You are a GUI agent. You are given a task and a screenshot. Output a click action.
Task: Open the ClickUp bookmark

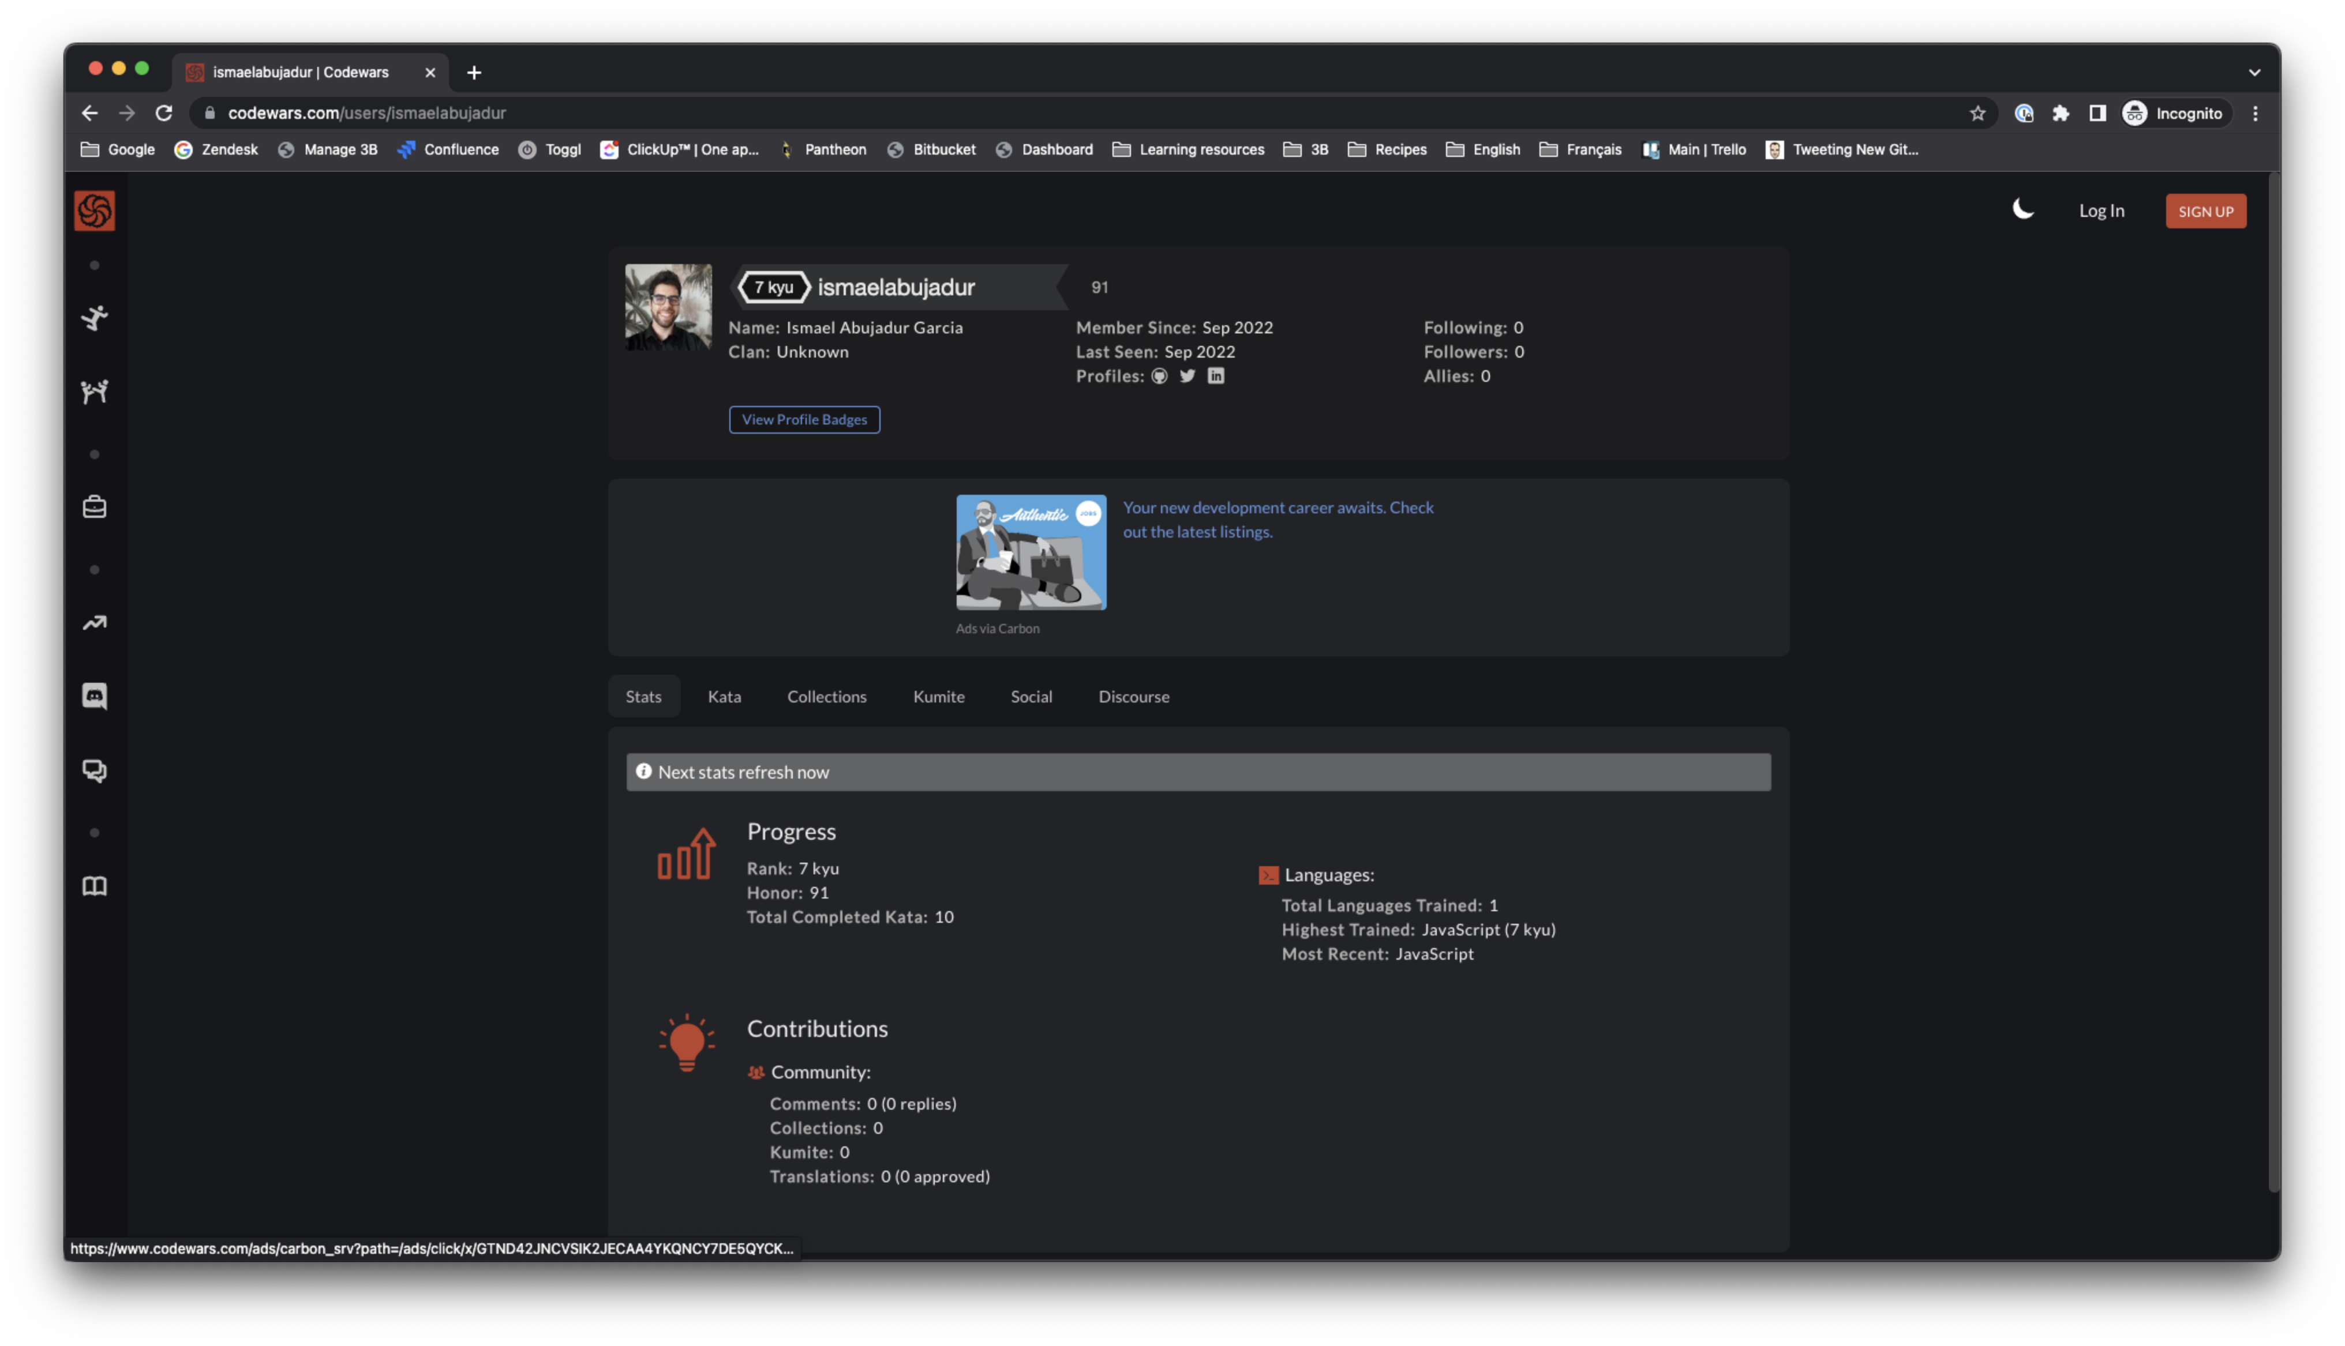680,150
